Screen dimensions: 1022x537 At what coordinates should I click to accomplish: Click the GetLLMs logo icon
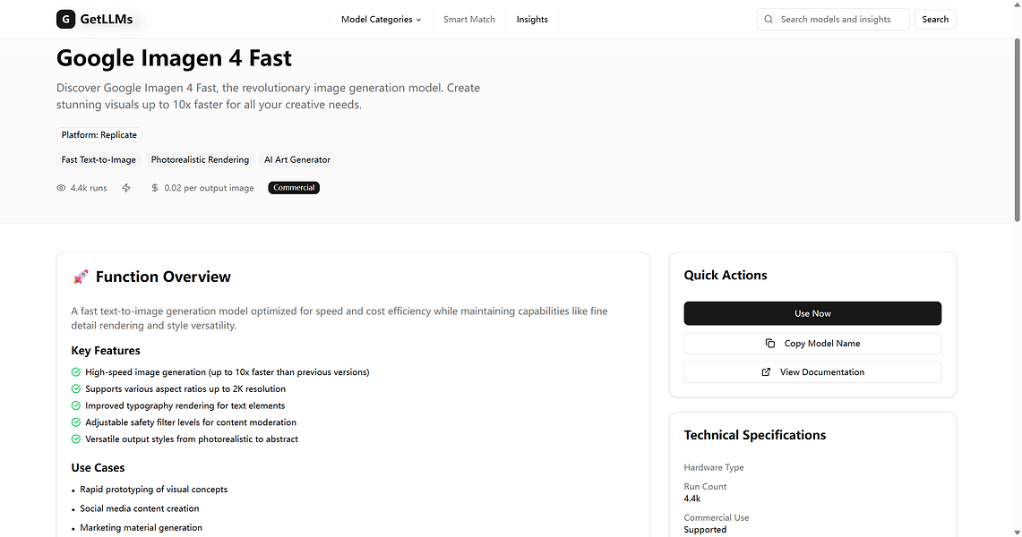[x=65, y=20]
